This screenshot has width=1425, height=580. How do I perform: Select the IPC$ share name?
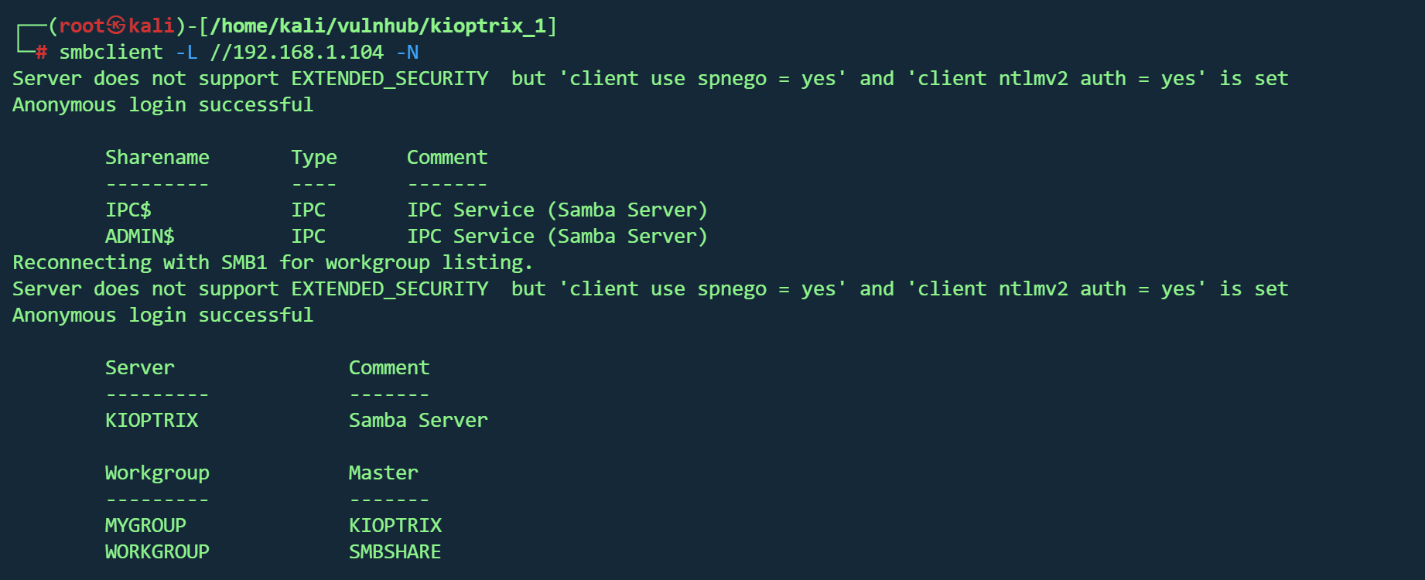coord(128,210)
